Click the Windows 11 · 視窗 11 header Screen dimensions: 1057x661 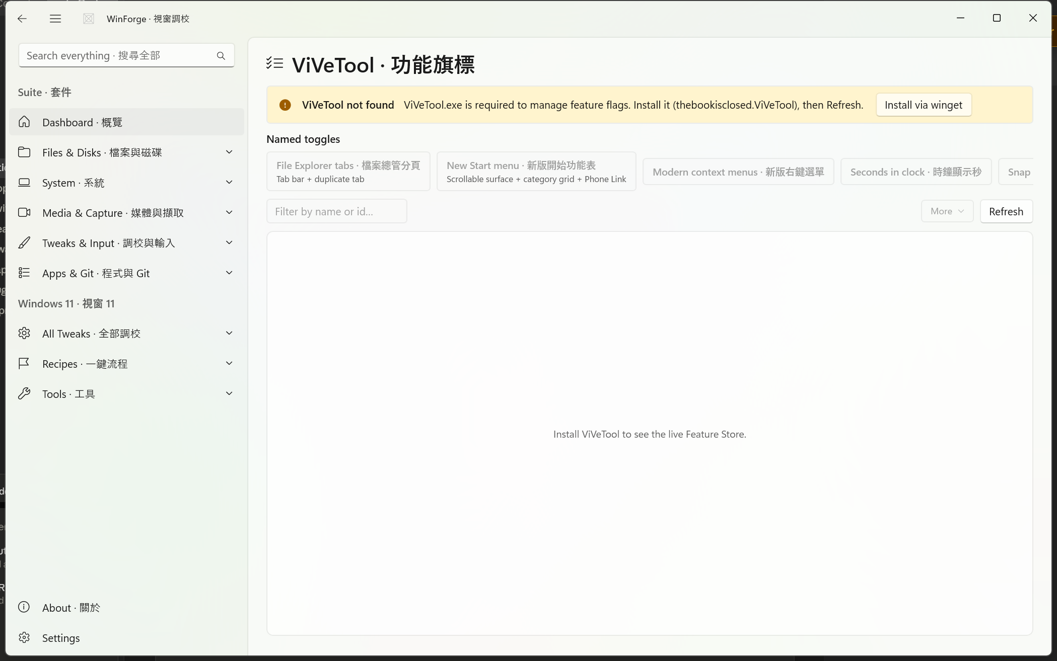(x=66, y=303)
